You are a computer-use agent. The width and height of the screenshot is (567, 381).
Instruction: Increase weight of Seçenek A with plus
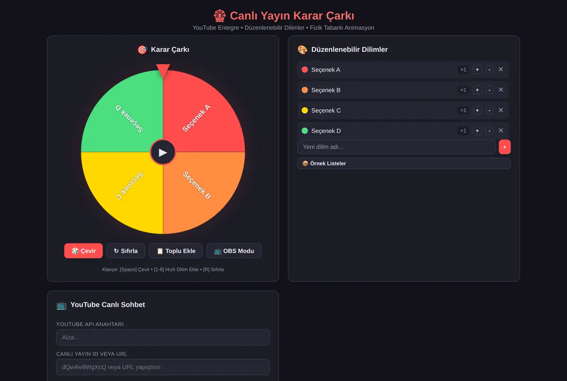(x=477, y=69)
